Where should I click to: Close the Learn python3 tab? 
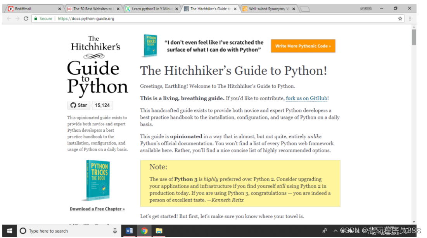tap(176, 9)
